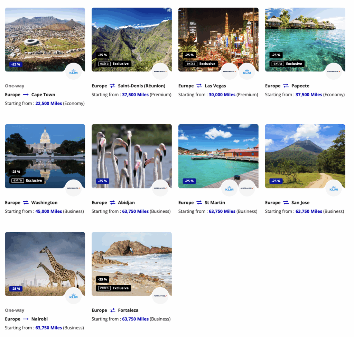Click the giraffe image on the Nairobi deal
Image resolution: width=354 pixels, height=337 pixels.
pos(45,263)
